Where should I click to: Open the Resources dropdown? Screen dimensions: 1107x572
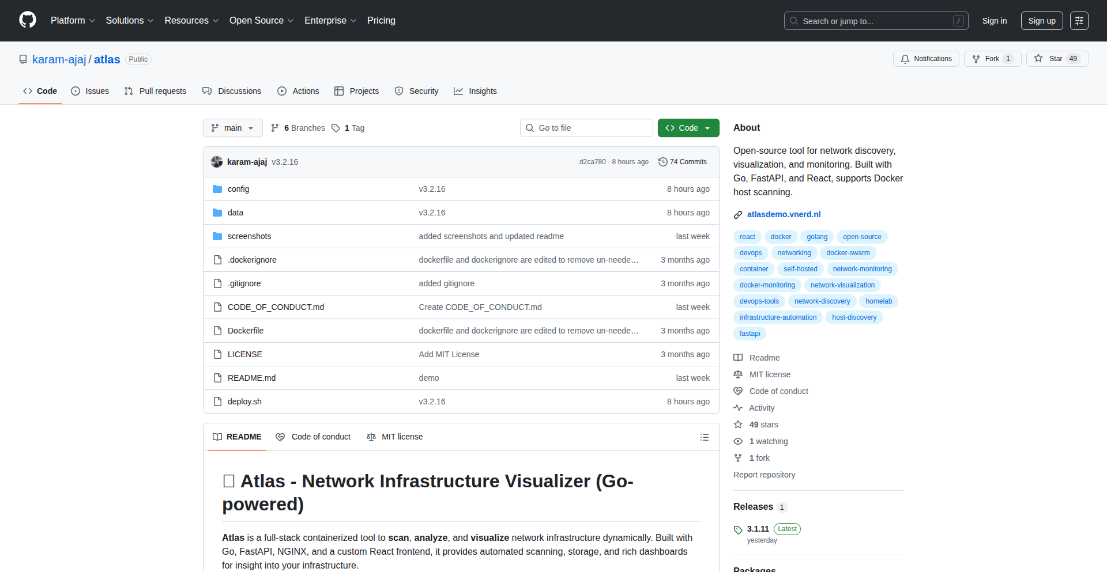(191, 20)
